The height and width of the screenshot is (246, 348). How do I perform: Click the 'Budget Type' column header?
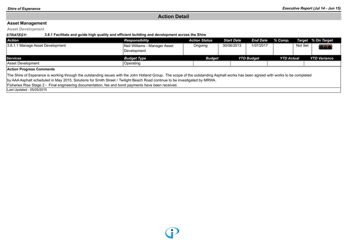(135, 58)
